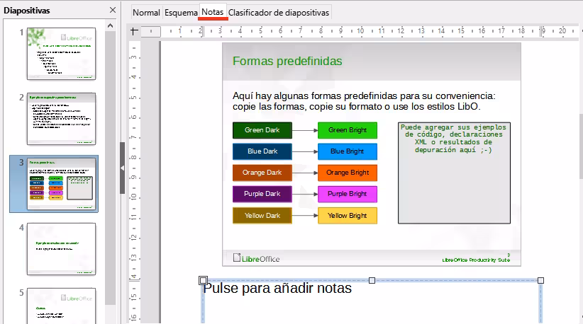The image size is (583, 324).
Task: Click the Formas predefinidas slide title
Action: point(287,61)
